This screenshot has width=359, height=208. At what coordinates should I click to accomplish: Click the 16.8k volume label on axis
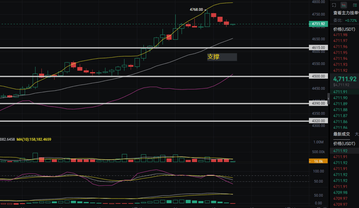click(x=318, y=161)
